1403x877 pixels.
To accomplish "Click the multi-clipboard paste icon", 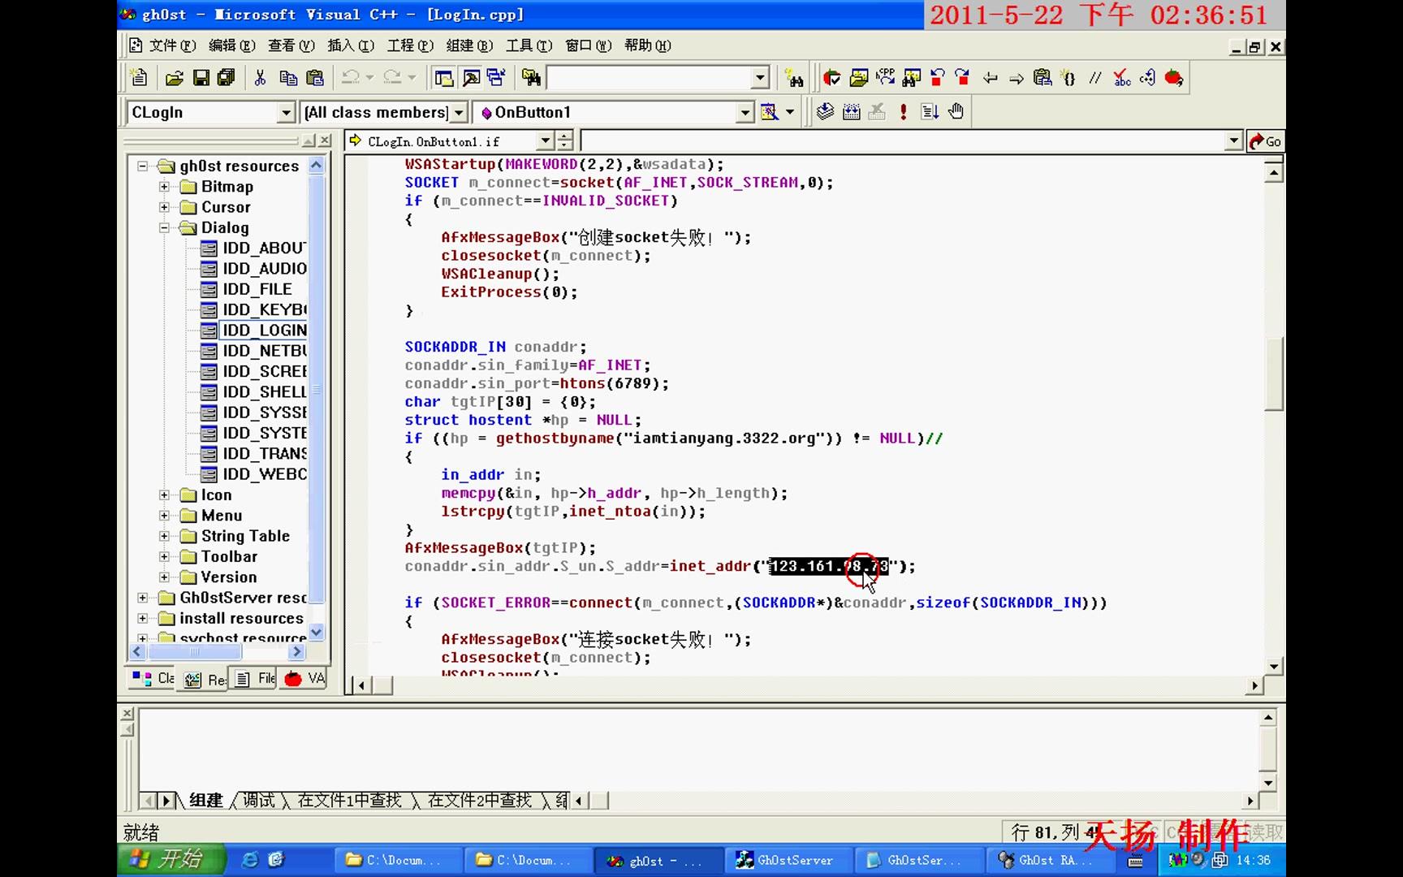I will pyautogui.click(x=1043, y=78).
